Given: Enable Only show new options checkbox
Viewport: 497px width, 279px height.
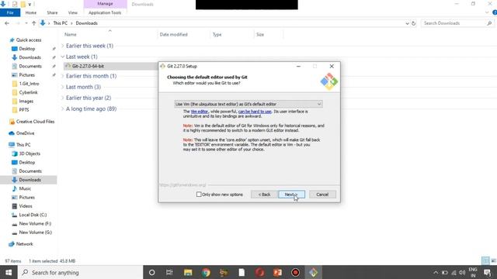Looking at the screenshot, I should coord(199,195).
